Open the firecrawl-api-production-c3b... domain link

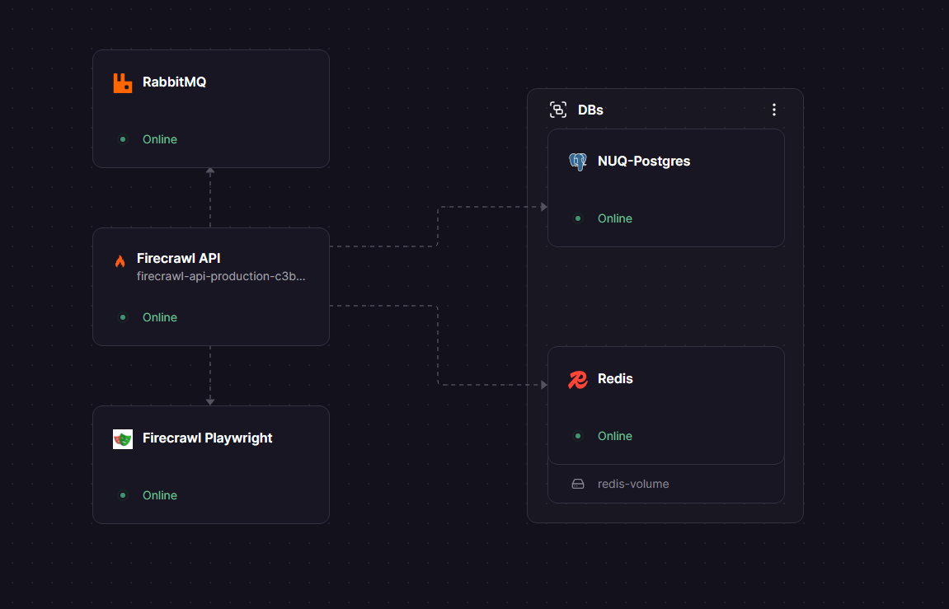coord(221,276)
